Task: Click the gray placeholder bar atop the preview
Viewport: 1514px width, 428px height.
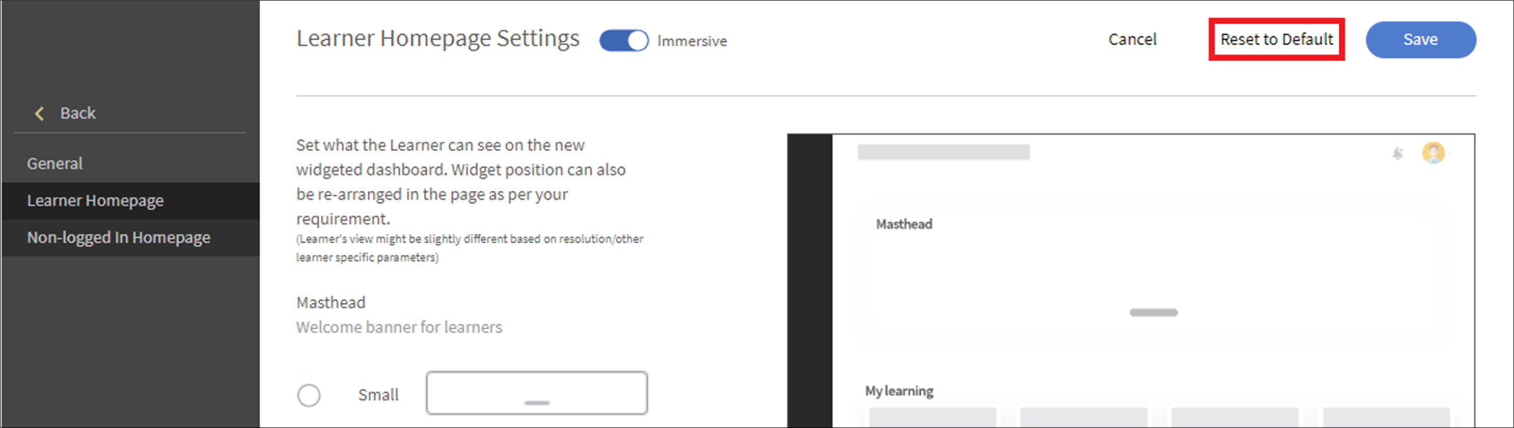Action: pos(943,153)
